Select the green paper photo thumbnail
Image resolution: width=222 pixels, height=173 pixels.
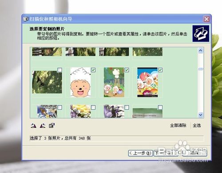(147, 113)
